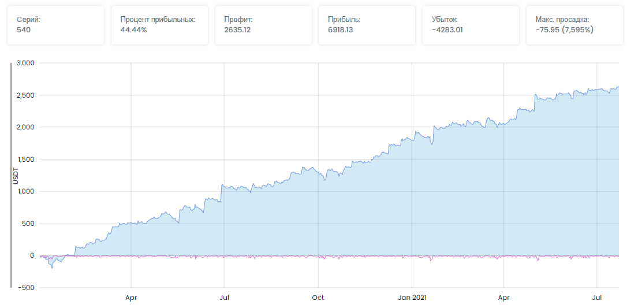Click the 1,000 y-axis label

tap(27, 191)
